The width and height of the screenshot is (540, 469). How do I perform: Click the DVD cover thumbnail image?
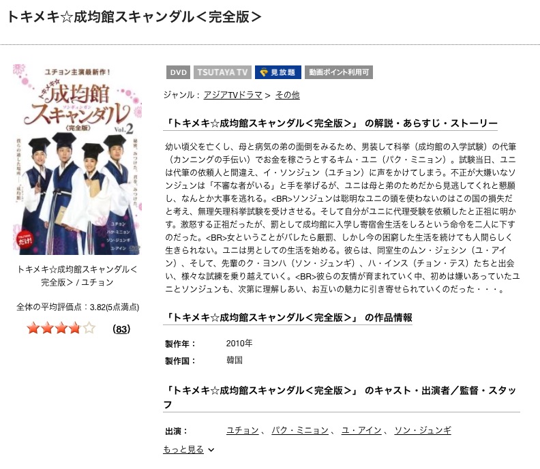77,160
